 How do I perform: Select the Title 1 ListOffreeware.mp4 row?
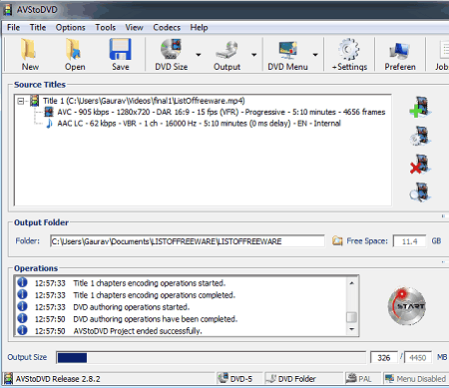[144, 101]
